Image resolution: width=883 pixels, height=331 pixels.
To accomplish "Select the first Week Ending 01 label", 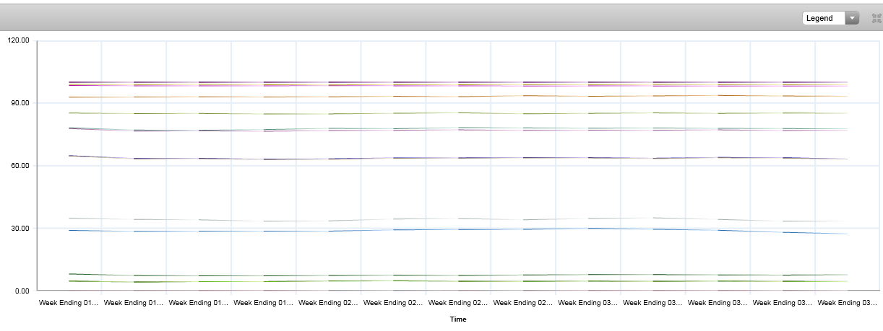I will pos(69,303).
